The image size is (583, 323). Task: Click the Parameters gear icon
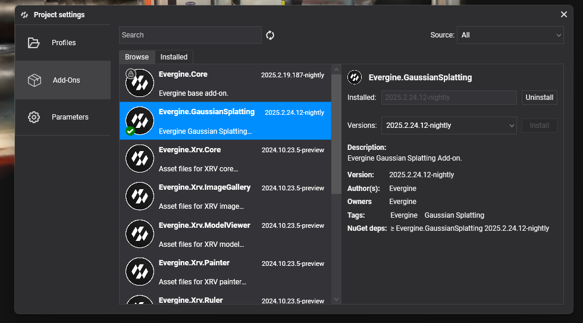(x=34, y=117)
